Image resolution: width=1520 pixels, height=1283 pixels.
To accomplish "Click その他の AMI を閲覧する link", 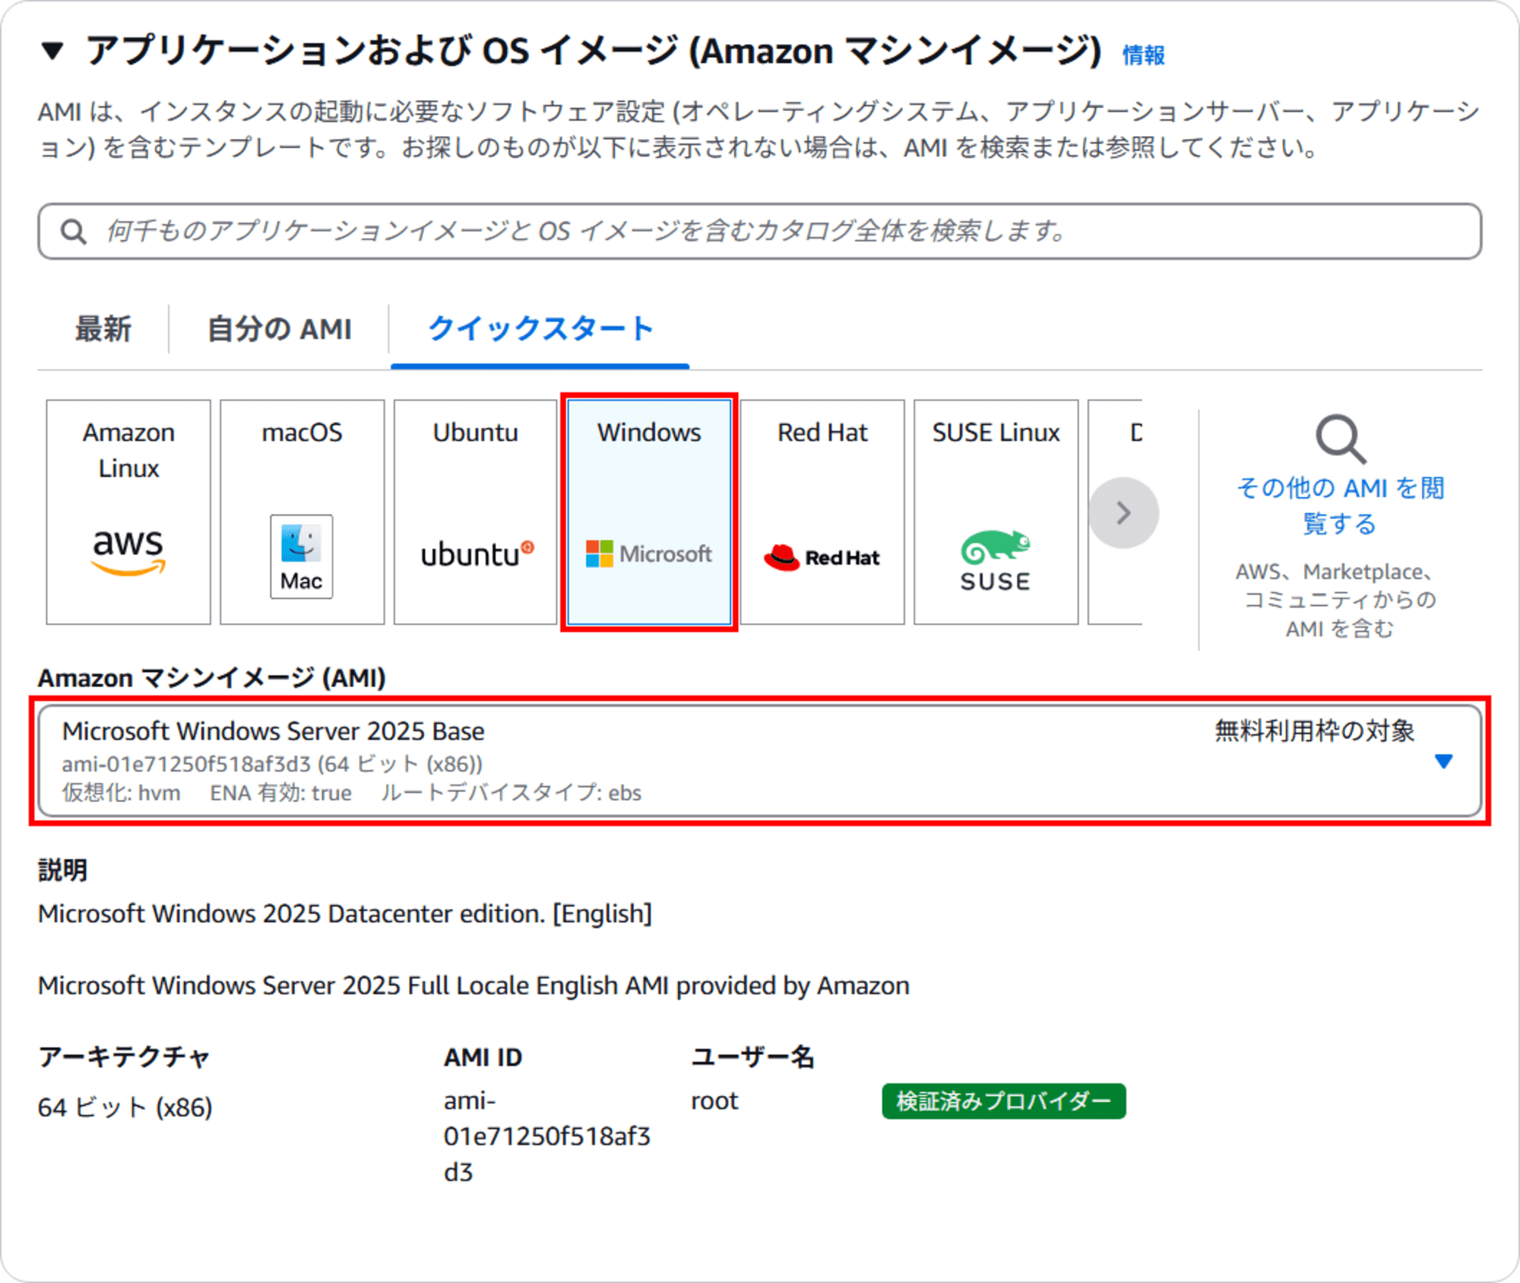I will tap(1340, 505).
